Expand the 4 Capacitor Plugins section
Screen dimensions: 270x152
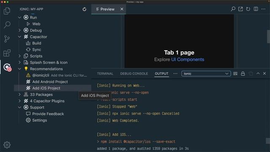point(19,101)
